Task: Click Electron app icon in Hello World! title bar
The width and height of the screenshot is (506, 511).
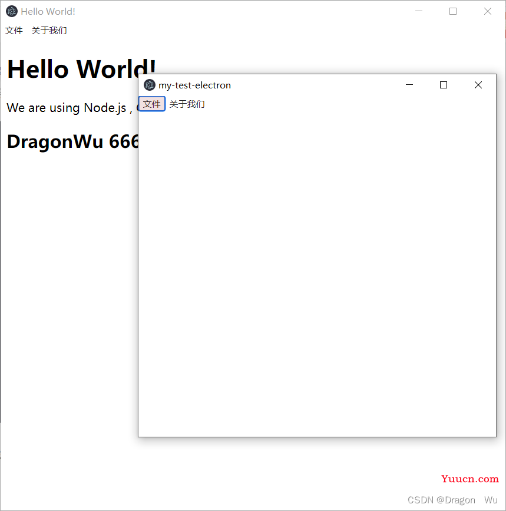Action: coord(12,11)
